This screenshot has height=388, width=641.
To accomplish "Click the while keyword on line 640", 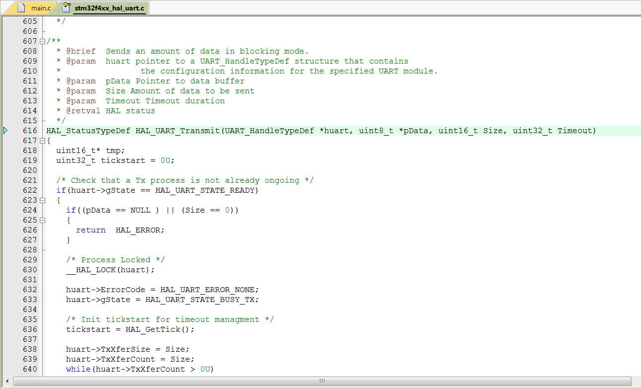I will 78,369.
